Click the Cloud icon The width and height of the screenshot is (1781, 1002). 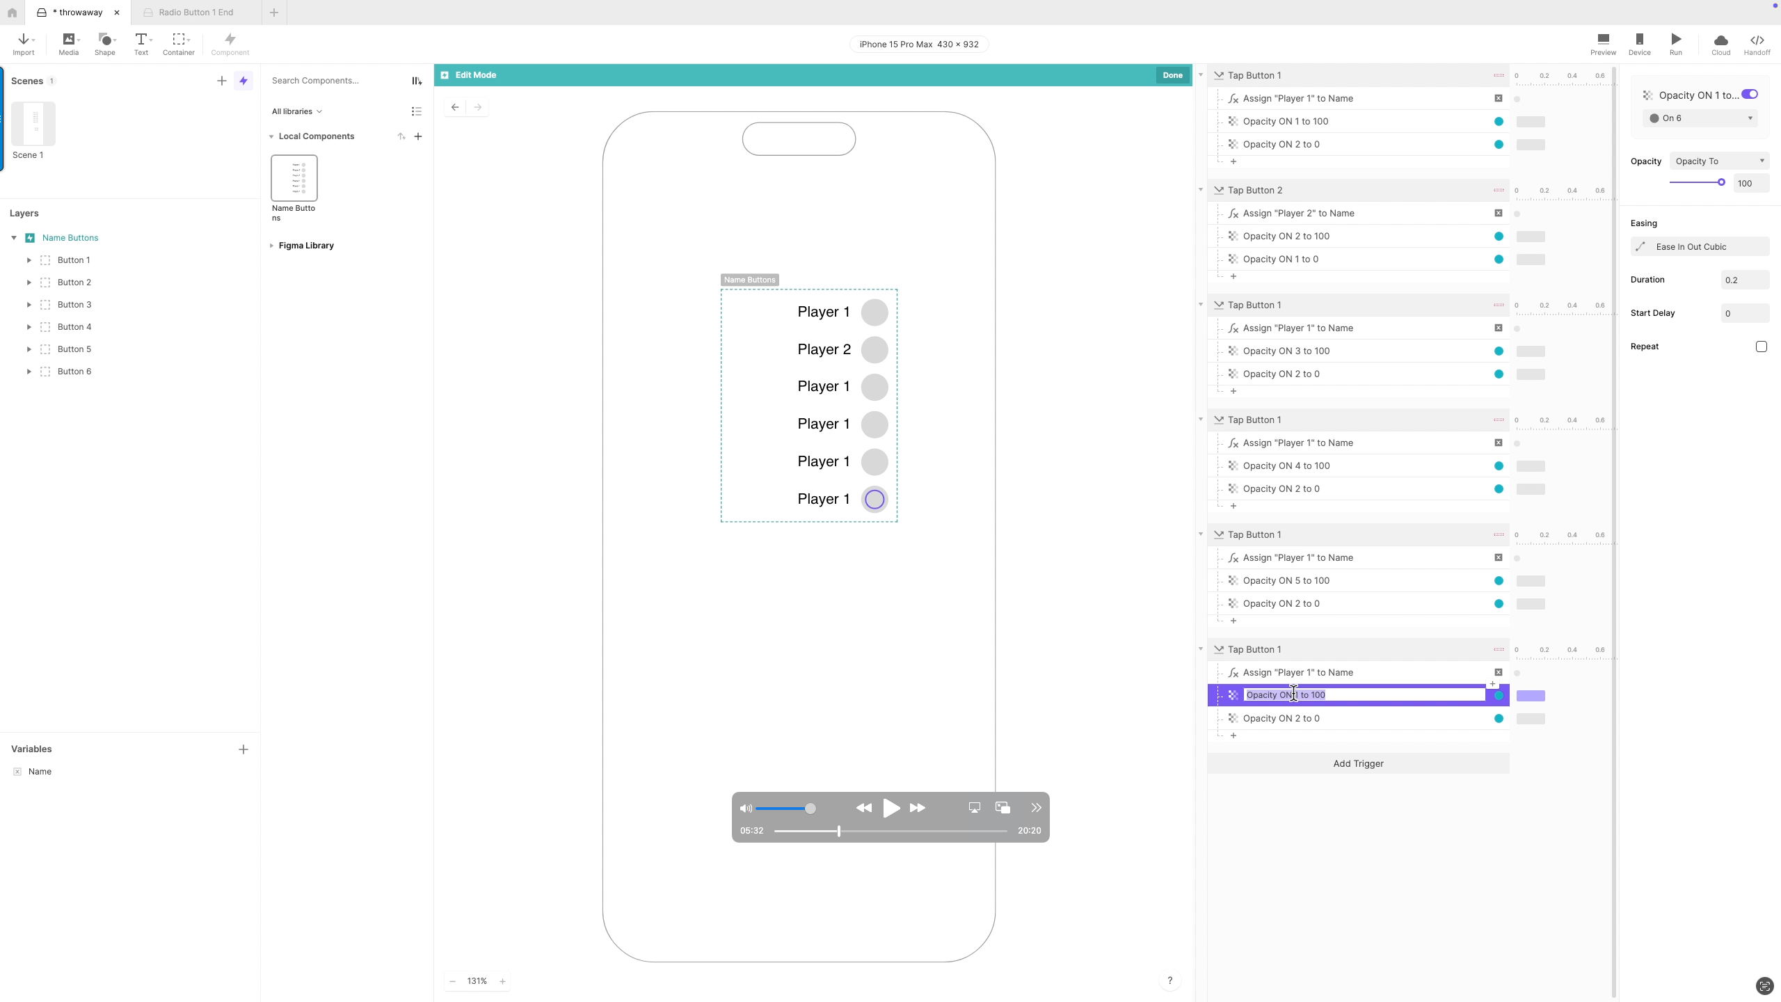(x=1720, y=40)
